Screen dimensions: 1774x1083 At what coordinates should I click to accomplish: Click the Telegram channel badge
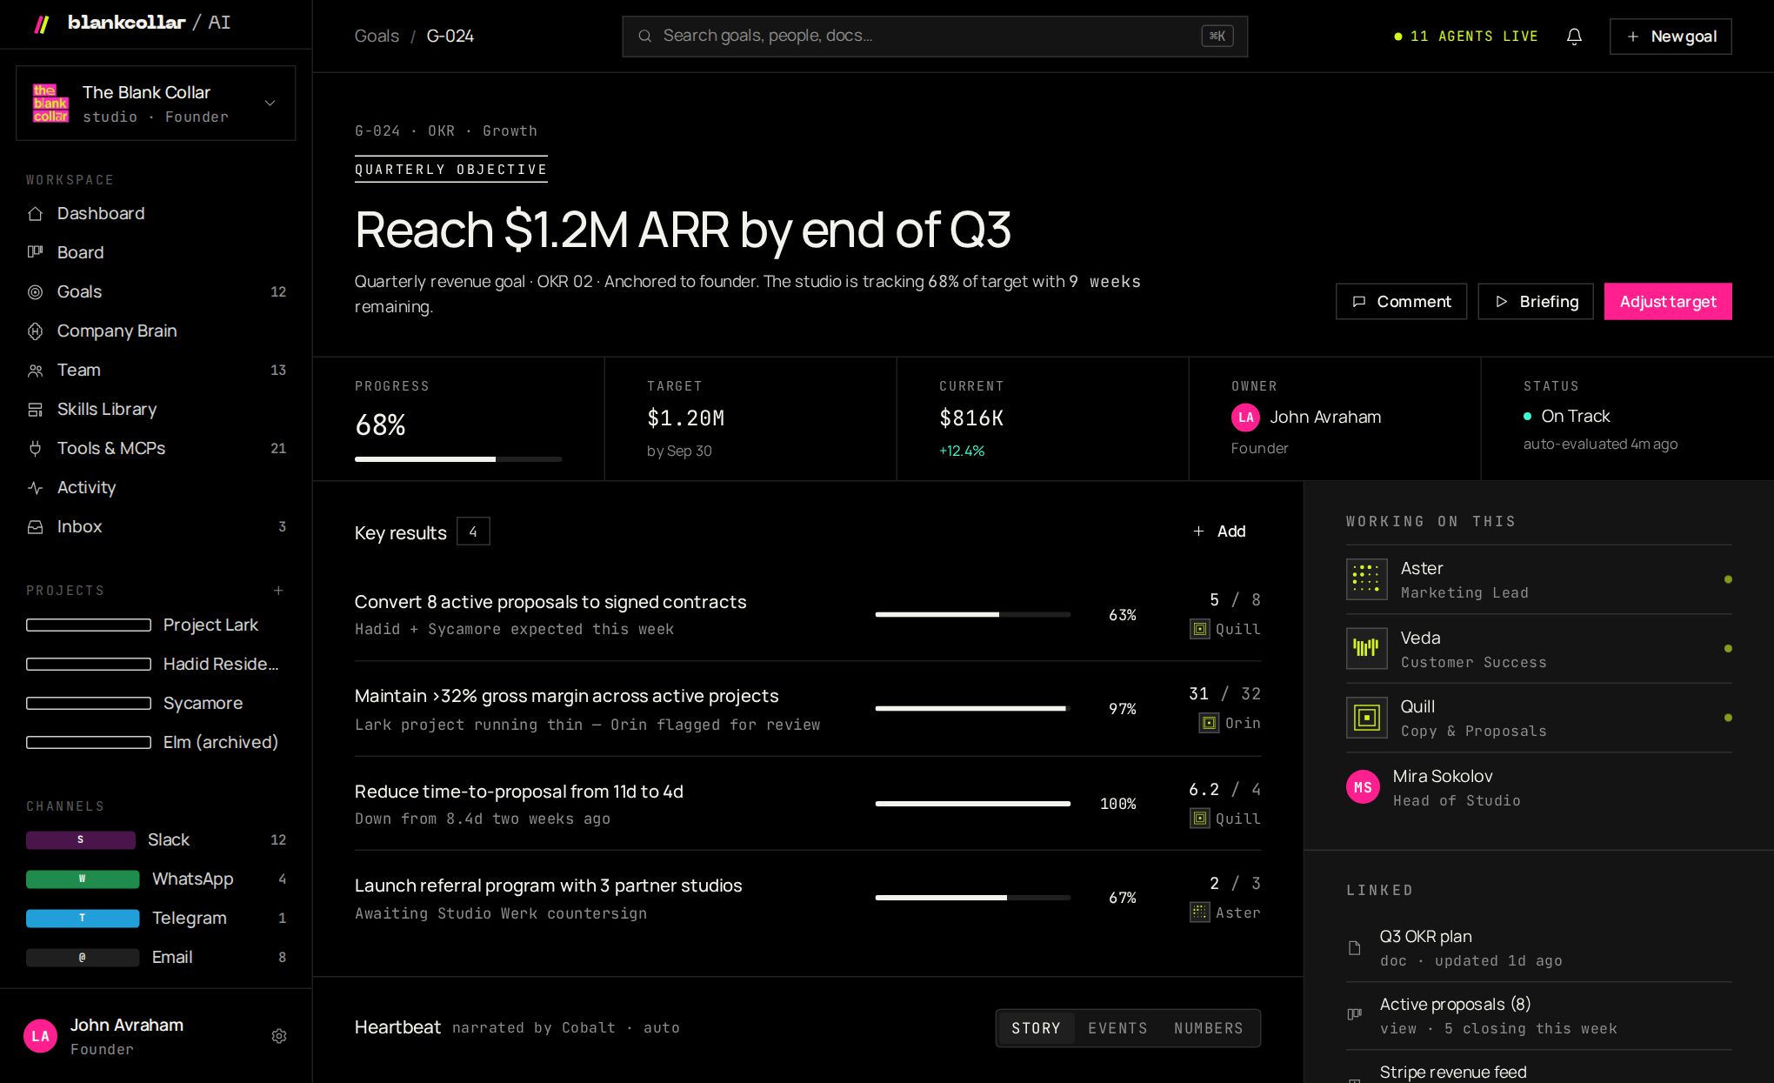[x=83, y=919]
